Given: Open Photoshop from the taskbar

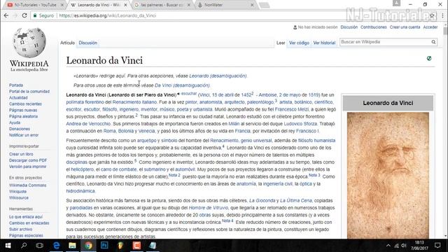Looking at the screenshot, I should point(104,246).
